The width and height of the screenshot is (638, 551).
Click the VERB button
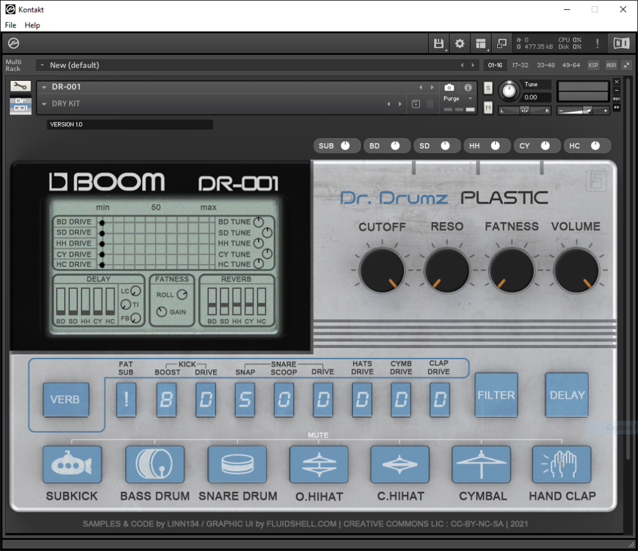coord(65,400)
